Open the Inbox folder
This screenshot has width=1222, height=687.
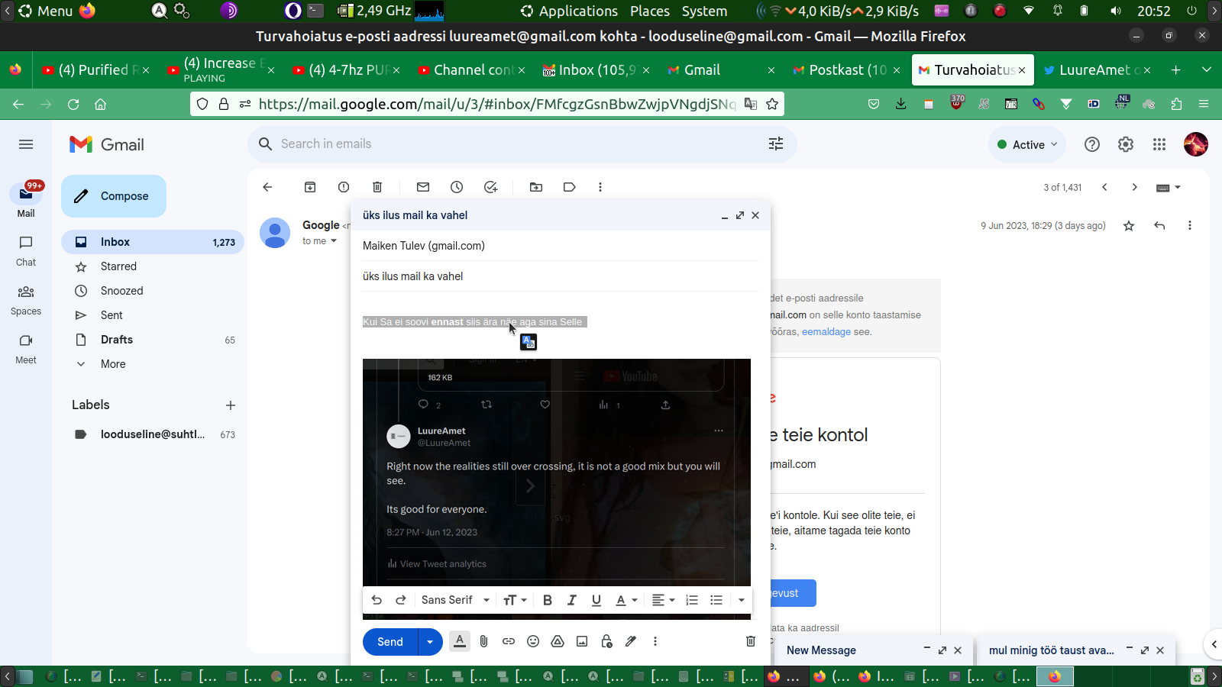click(x=153, y=242)
